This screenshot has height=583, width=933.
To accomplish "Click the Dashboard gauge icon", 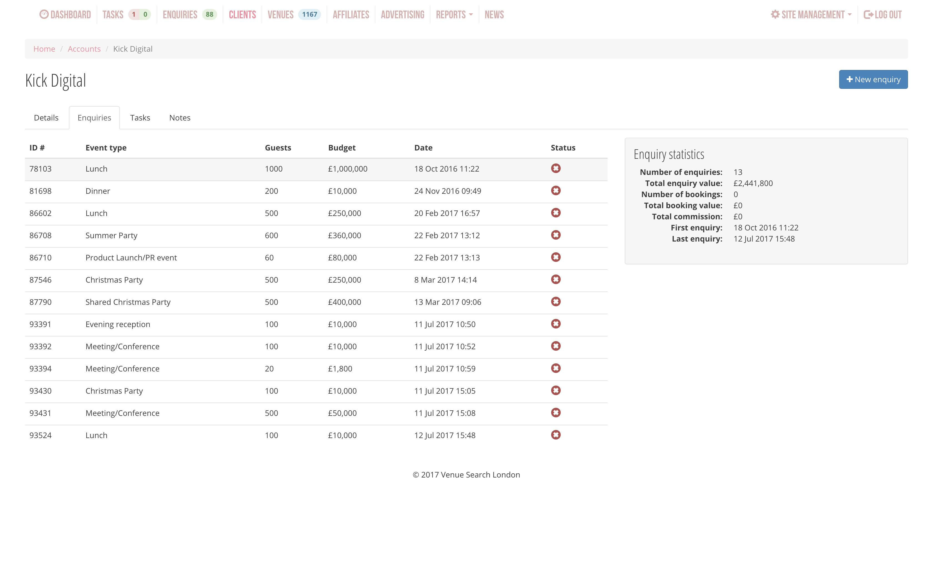I will [x=44, y=14].
